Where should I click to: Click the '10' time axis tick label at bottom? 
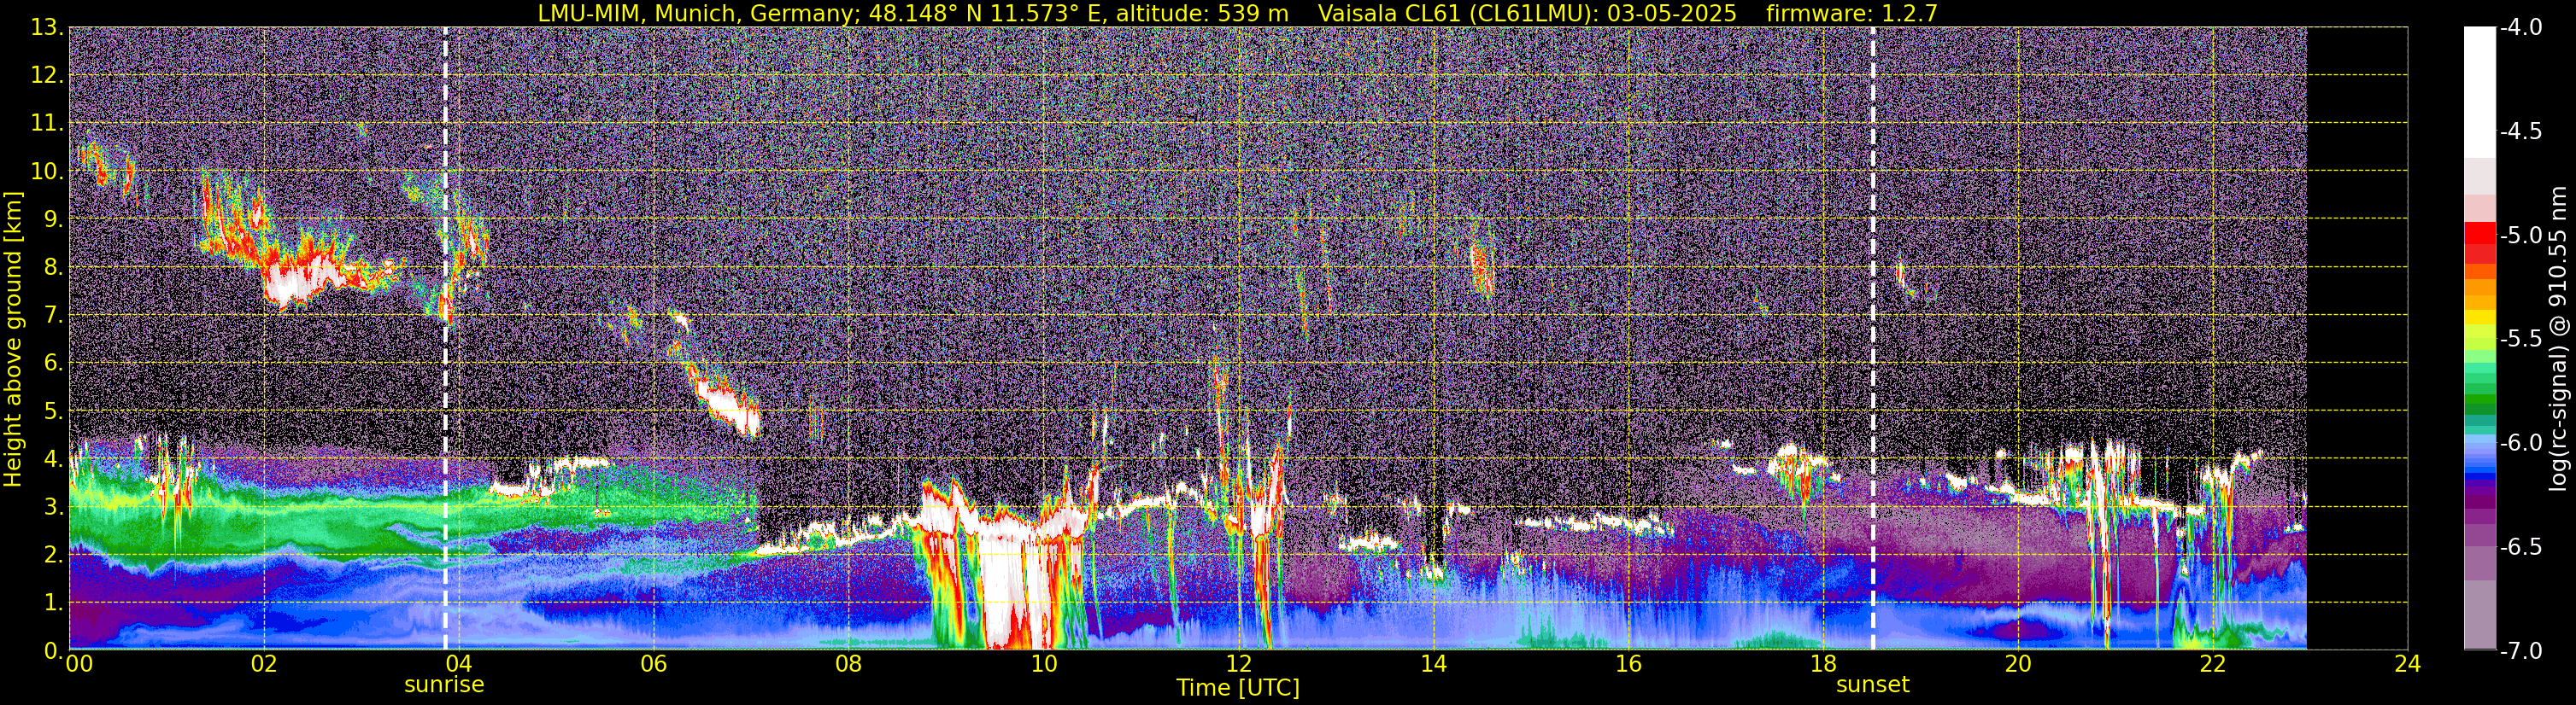point(1043,664)
